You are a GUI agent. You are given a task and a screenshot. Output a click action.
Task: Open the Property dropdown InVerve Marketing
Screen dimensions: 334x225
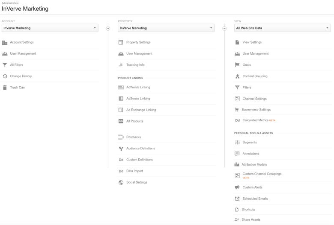pos(166,28)
